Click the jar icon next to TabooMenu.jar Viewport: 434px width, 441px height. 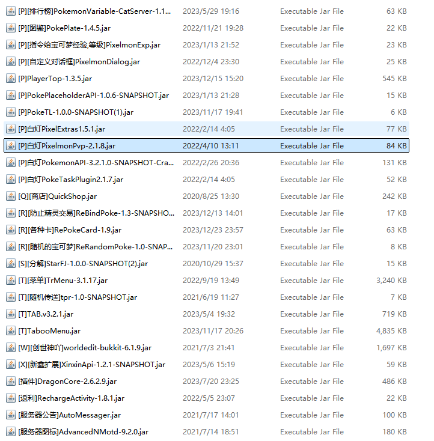(x=10, y=331)
